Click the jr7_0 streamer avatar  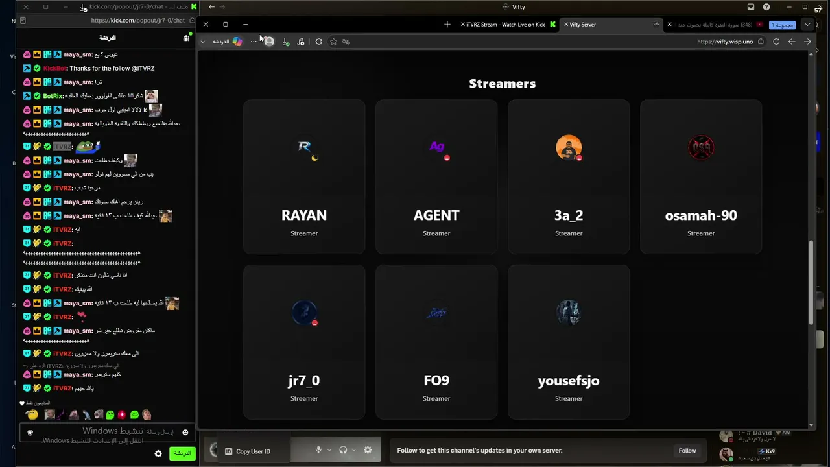tap(304, 313)
